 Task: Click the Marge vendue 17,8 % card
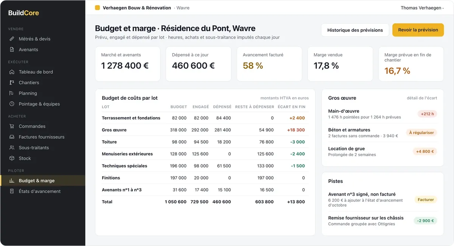[340, 64]
